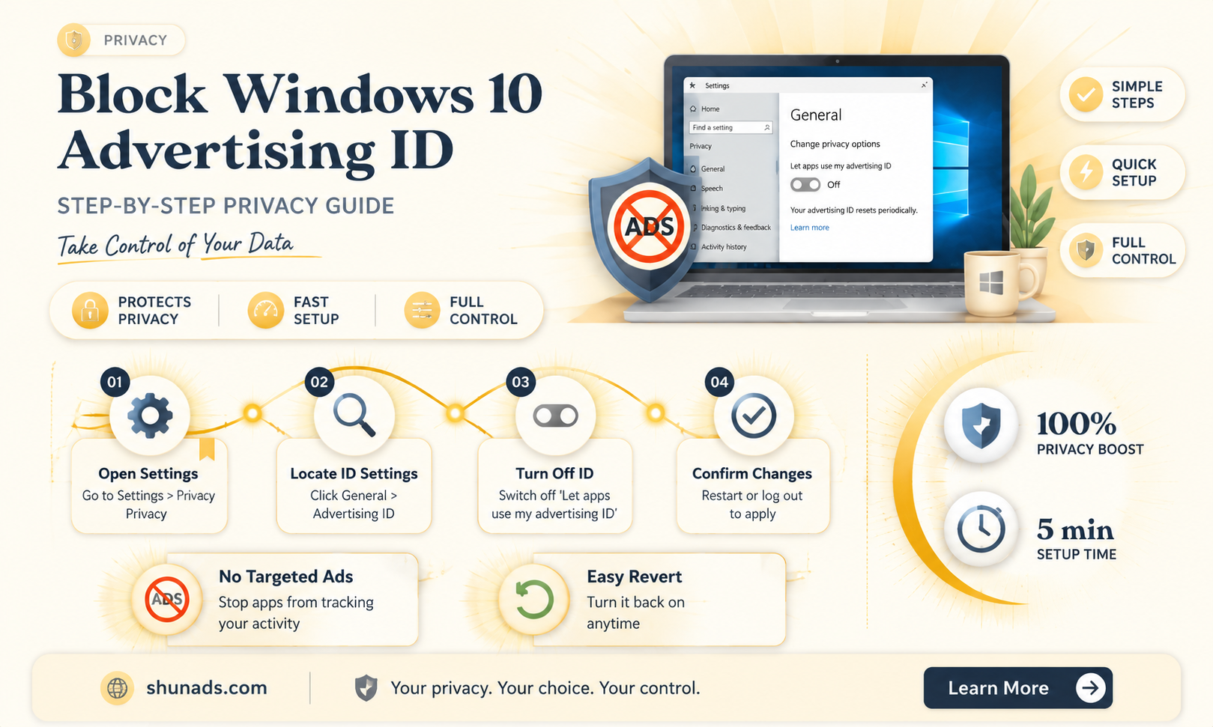Close the Settings window
1213x727 pixels.
point(924,85)
